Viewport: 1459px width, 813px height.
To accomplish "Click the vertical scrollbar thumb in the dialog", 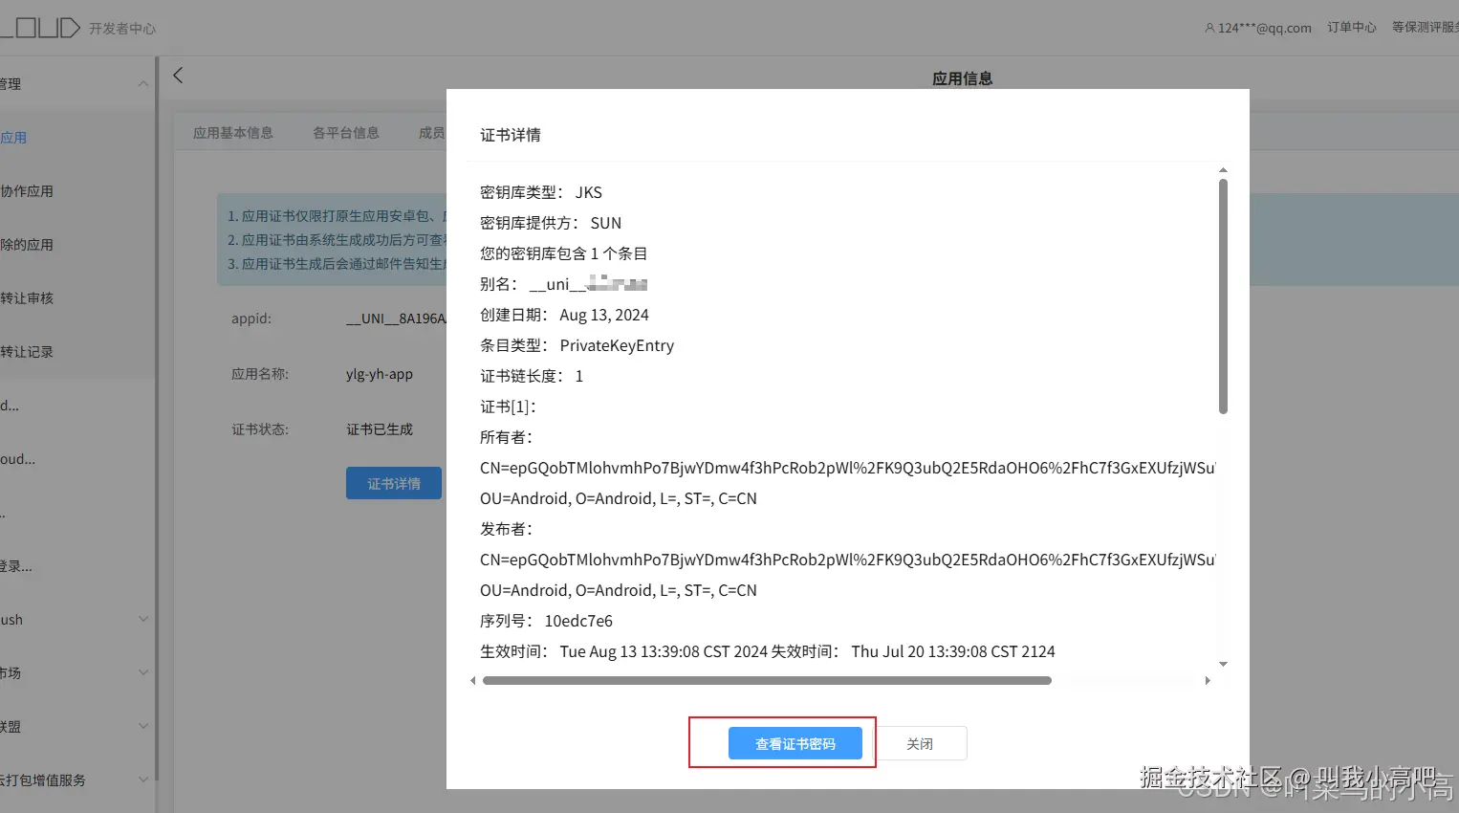I will (x=1223, y=297).
